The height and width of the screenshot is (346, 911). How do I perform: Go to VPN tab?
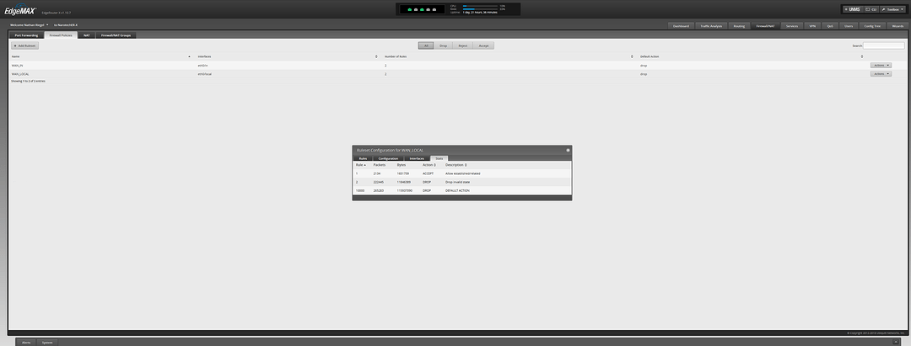point(812,26)
